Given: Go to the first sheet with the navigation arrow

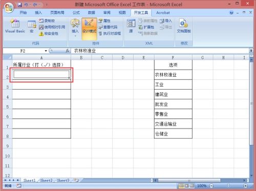Looking at the screenshot, I should 5,180.
